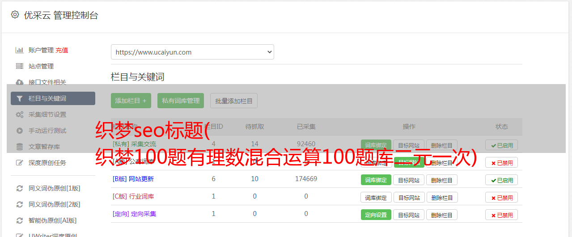The image size is (572, 237).
Task: Click the 状态 column header
Action: coord(502,127)
